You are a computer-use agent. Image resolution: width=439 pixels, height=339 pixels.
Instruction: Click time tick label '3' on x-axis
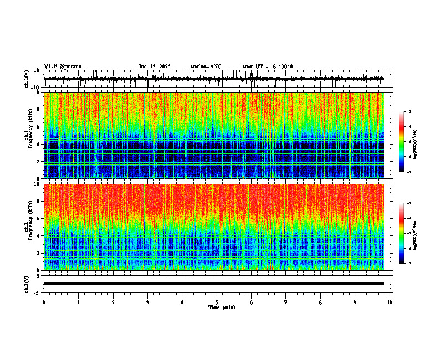tap(147, 302)
